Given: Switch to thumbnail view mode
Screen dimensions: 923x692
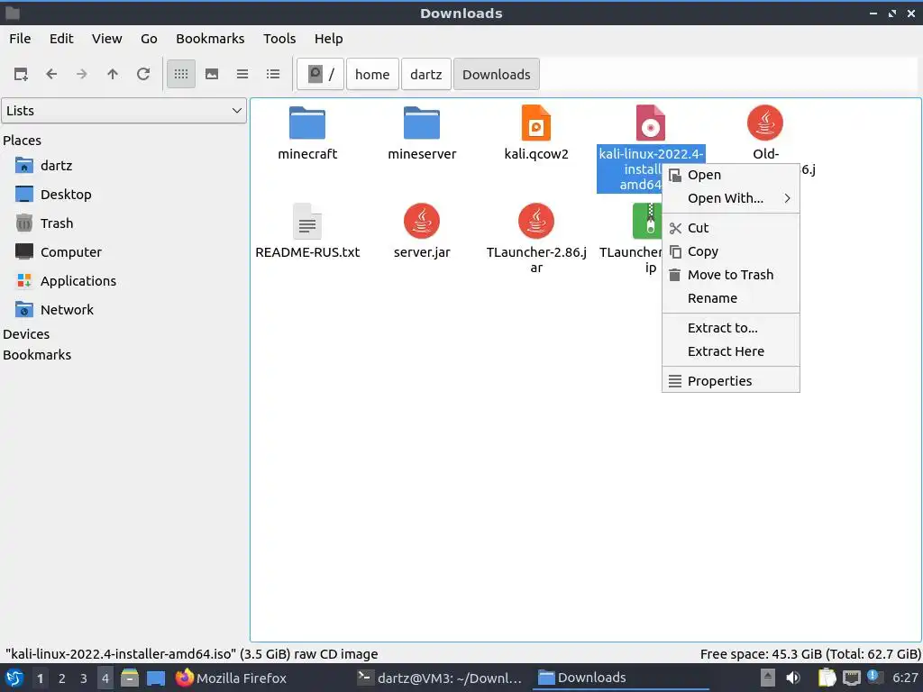Looking at the screenshot, I should pos(212,74).
